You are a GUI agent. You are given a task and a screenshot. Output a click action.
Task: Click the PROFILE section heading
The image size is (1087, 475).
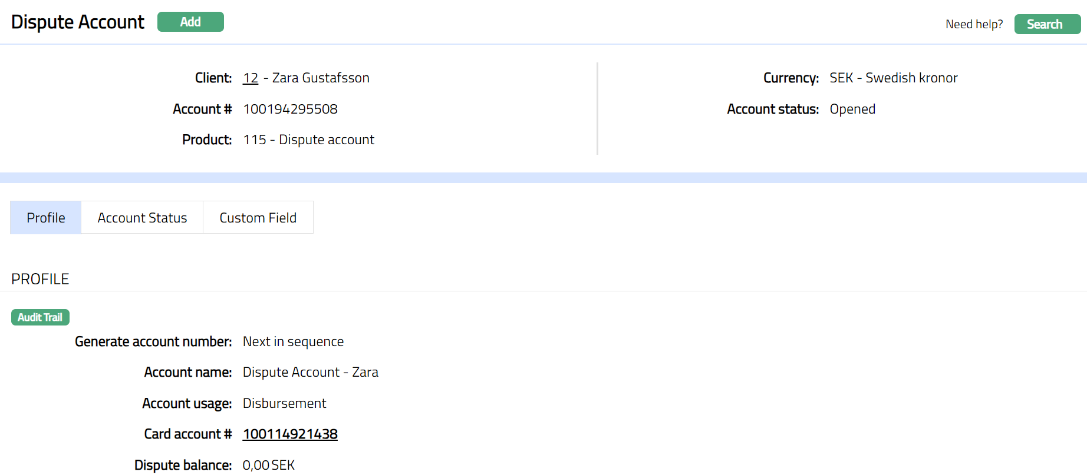pyautogui.click(x=40, y=279)
